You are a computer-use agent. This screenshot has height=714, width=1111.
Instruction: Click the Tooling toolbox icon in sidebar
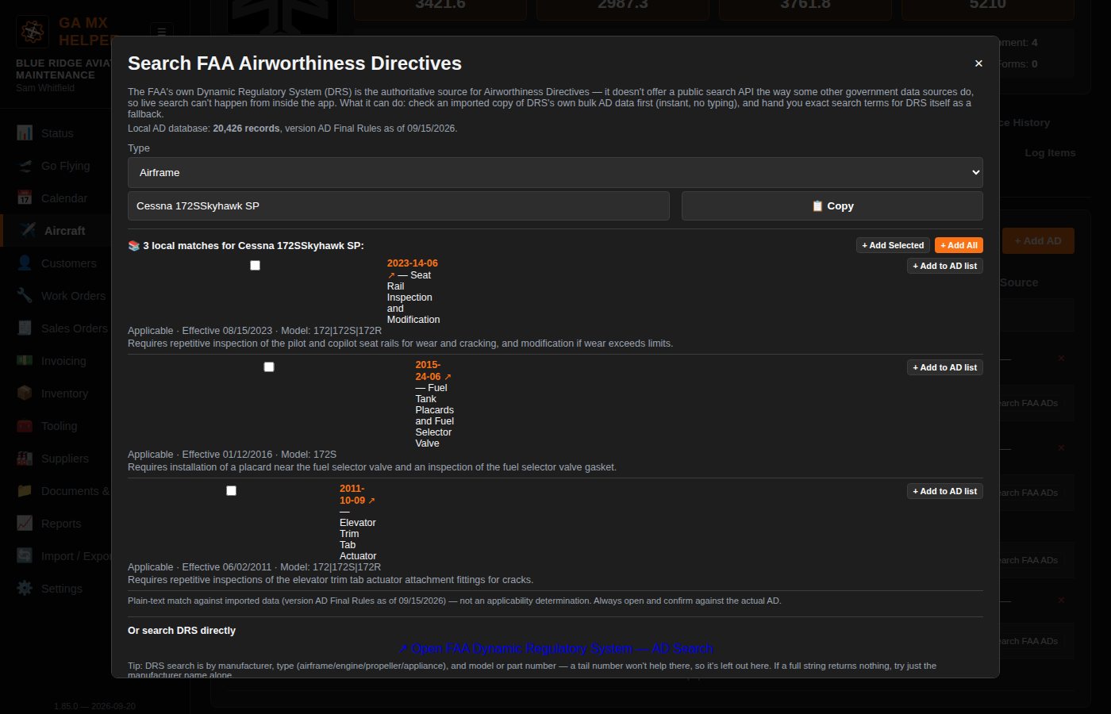pos(25,426)
